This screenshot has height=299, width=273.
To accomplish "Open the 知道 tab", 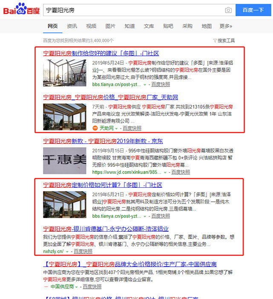I will (x=129, y=26).
